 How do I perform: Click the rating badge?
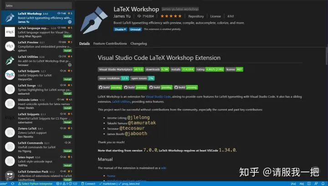[x=210, y=70]
